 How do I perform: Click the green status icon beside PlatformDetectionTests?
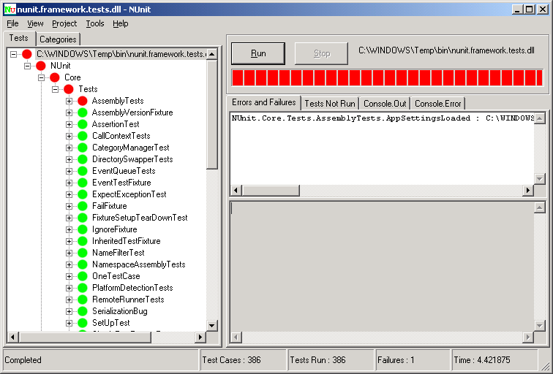coord(83,288)
